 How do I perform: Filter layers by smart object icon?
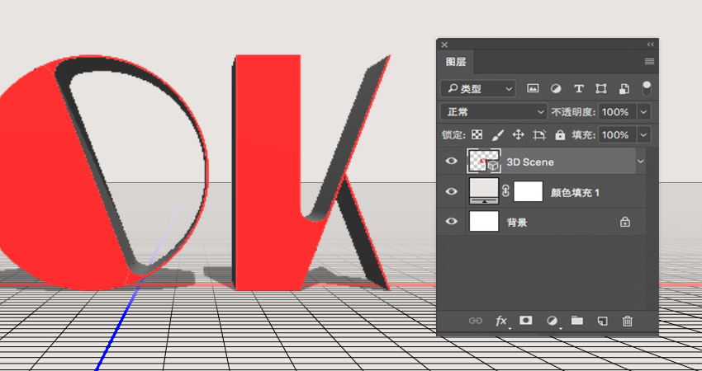coord(624,88)
